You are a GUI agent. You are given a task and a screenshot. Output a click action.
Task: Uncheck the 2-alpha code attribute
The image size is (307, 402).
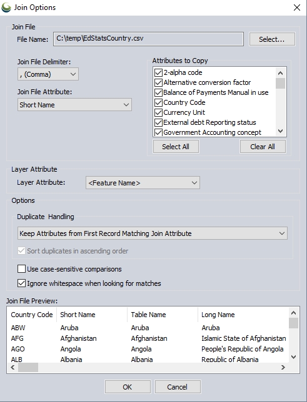pyautogui.click(x=158, y=72)
